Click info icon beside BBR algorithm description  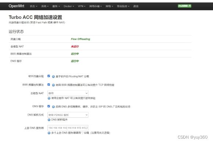(53, 85)
